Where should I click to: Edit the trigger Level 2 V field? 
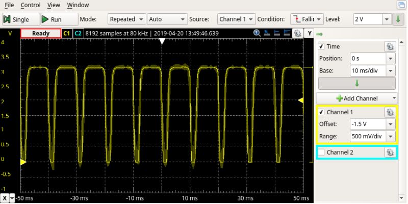coord(368,19)
